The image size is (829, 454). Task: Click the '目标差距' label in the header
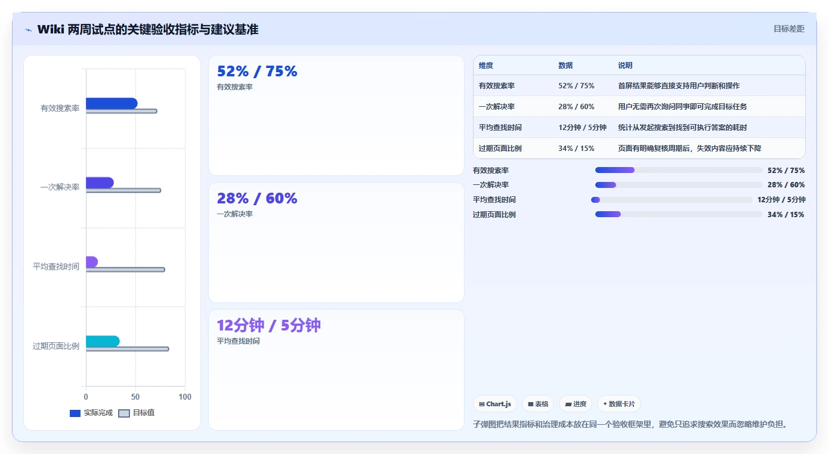click(789, 29)
